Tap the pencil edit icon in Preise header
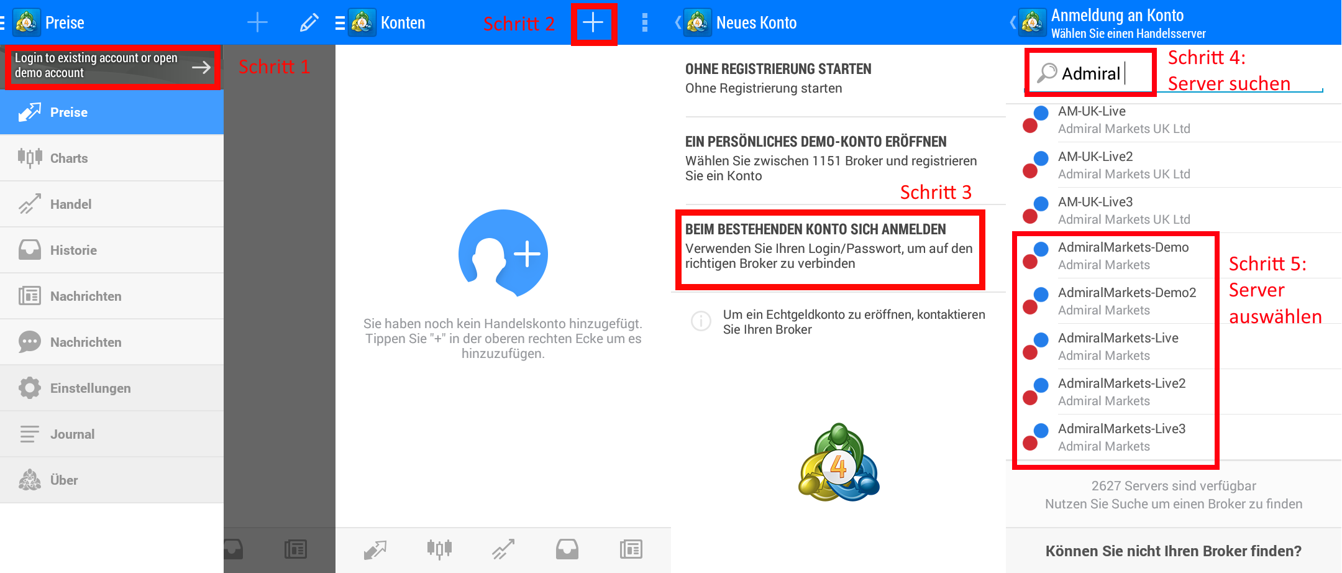The width and height of the screenshot is (1342, 573). [x=309, y=23]
